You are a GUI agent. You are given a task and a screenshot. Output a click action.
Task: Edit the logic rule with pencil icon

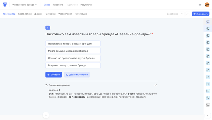156,85
